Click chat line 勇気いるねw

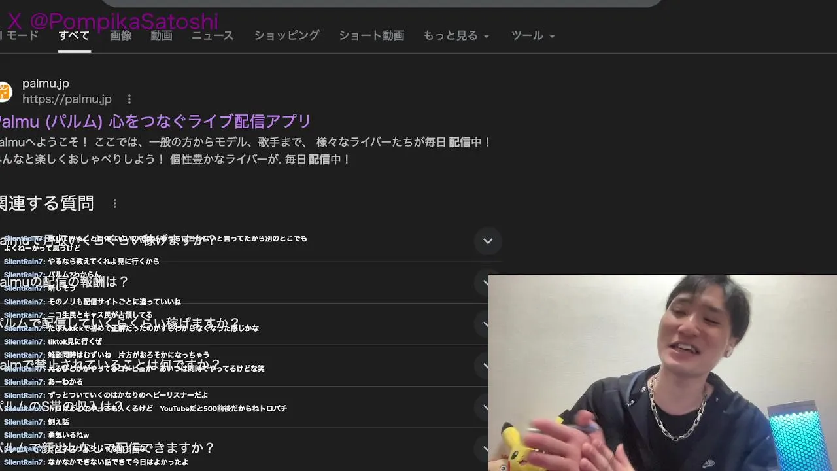point(68,435)
